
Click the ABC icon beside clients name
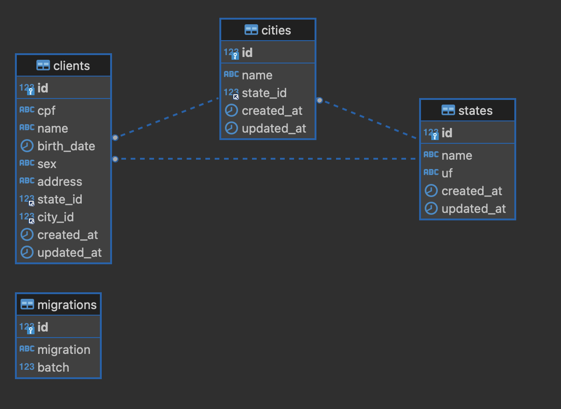tap(27, 127)
